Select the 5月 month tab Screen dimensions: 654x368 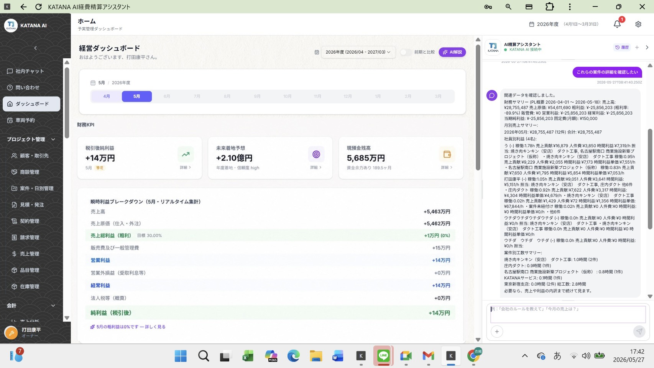(x=137, y=96)
